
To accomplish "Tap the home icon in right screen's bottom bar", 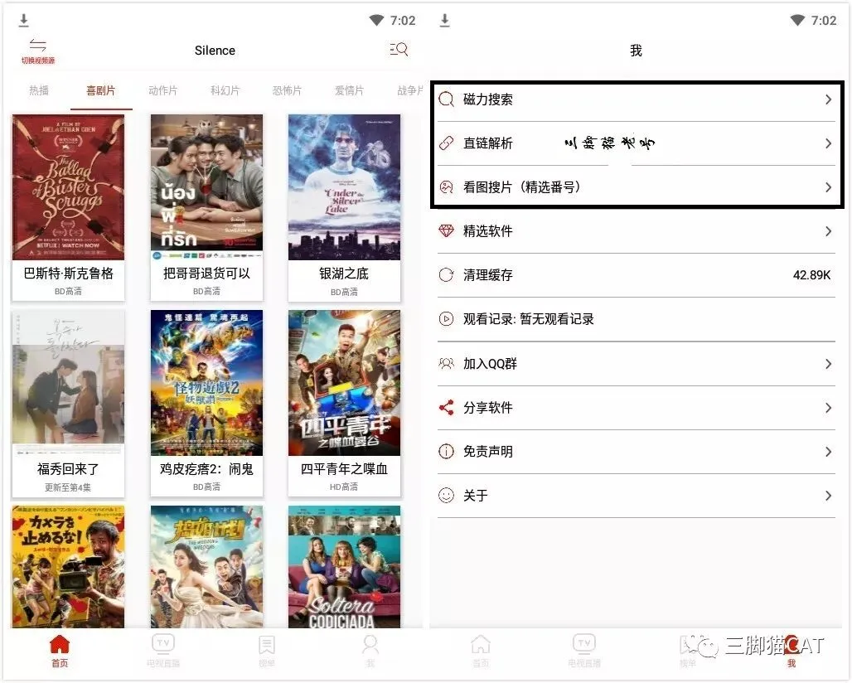I will [x=481, y=644].
